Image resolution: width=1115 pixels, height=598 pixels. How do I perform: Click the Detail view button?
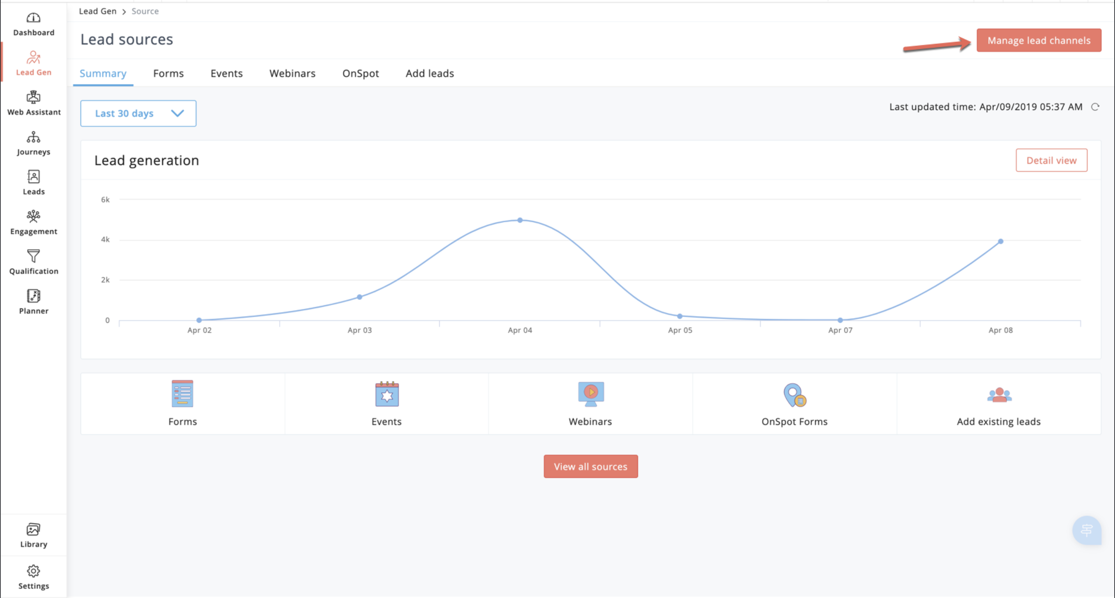pyautogui.click(x=1051, y=160)
